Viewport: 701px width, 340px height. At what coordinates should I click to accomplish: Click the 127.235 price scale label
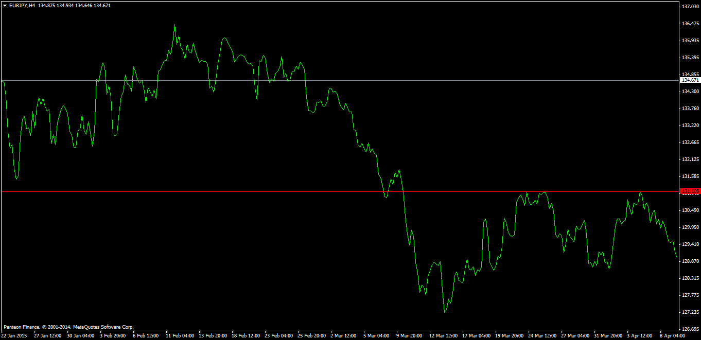click(x=690, y=312)
